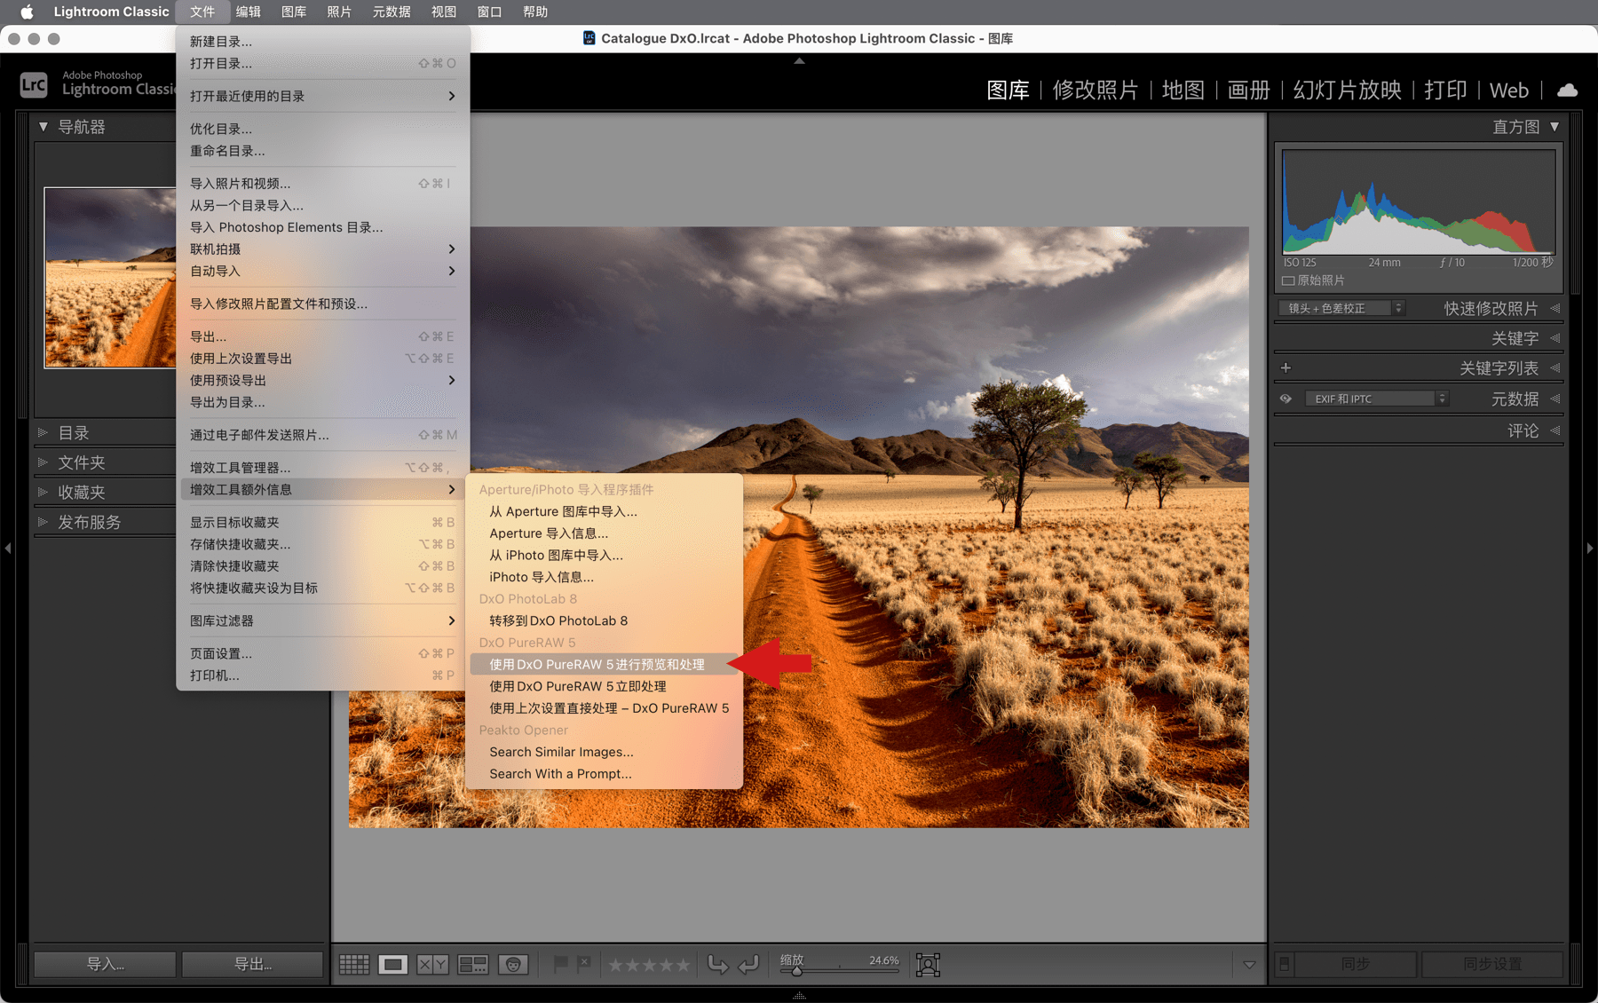Expand the 快速修改照片 panel

[1555, 308]
